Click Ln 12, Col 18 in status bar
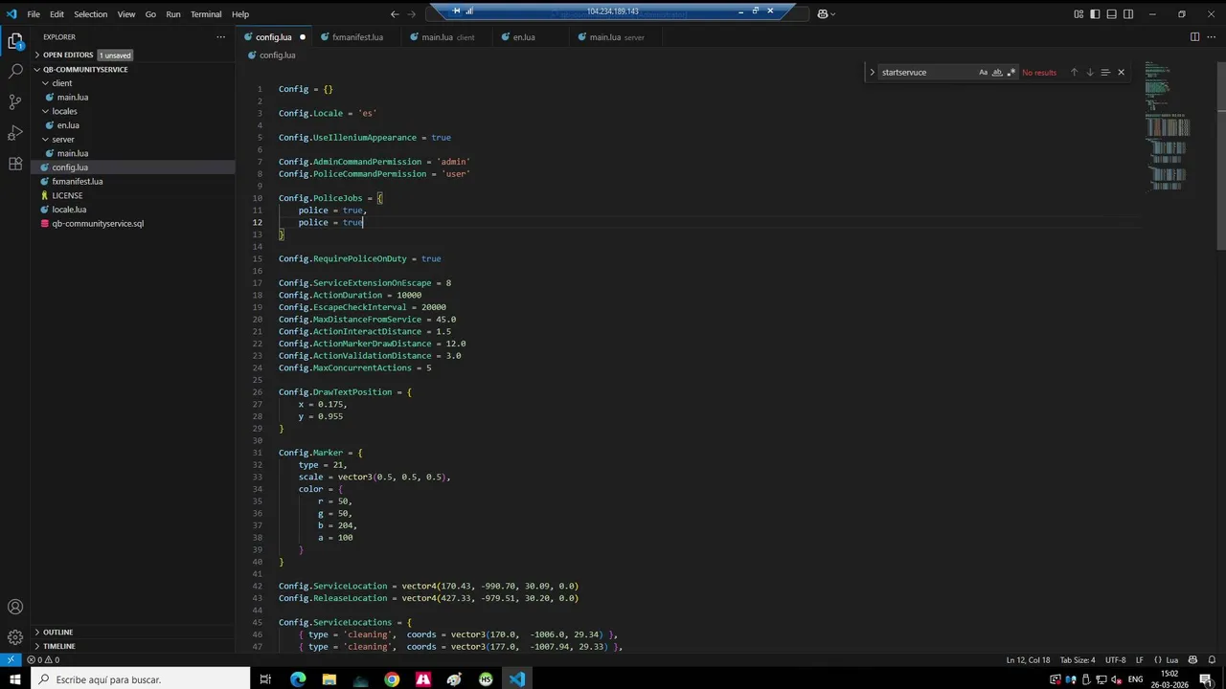Image resolution: width=1226 pixels, height=689 pixels. coord(1029,659)
